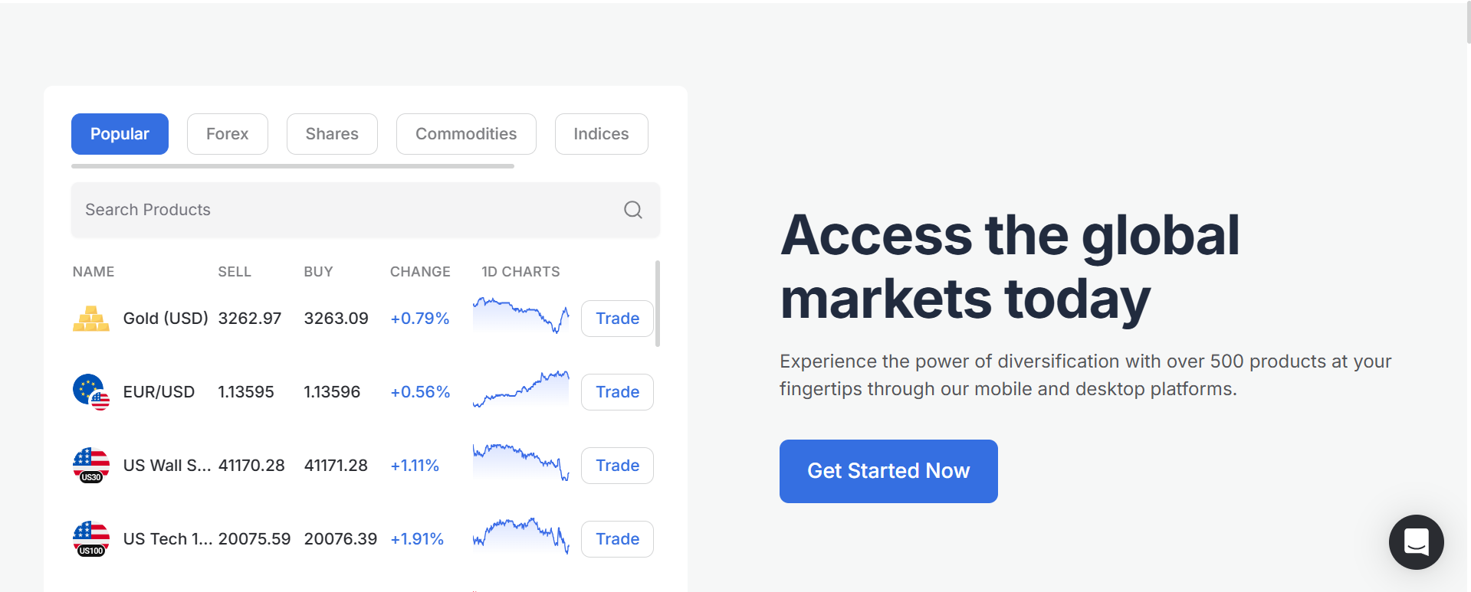Trade EUR/USD
Viewport: 1471px width, 592px height.
pyautogui.click(x=616, y=391)
